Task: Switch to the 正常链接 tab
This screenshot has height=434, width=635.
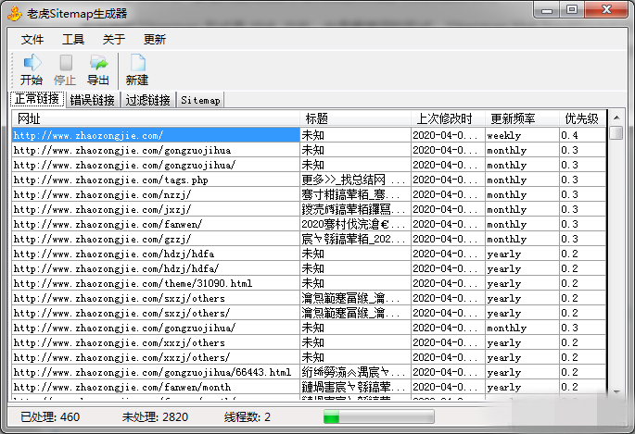Action: [x=37, y=99]
